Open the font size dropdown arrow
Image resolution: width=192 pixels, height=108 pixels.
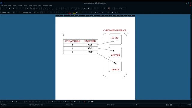pos(41,12)
